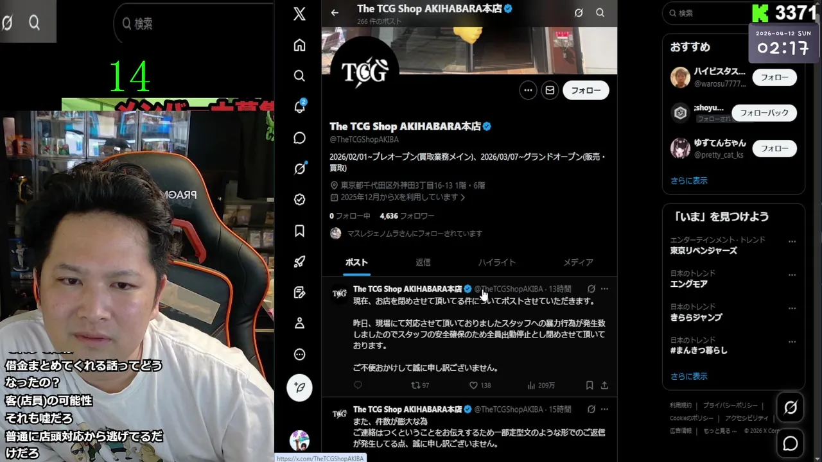
Task: Follow ハイビスタス suggested account
Action: point(774,77)
